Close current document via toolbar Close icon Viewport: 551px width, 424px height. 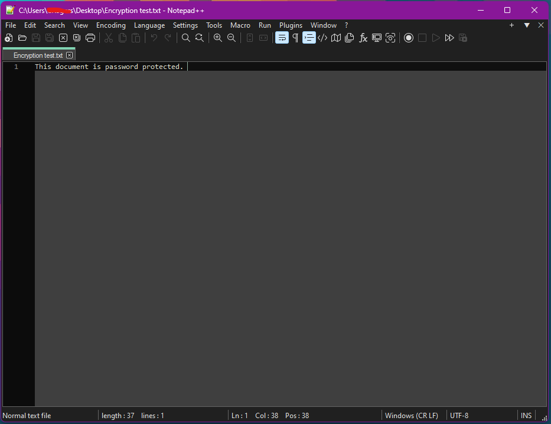click(x=63, y=38)
